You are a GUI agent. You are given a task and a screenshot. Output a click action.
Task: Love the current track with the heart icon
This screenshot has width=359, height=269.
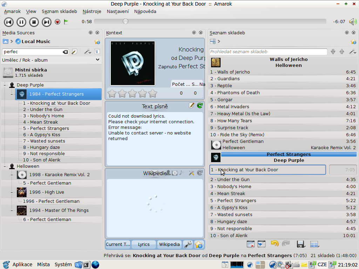(x=57, y=22)
